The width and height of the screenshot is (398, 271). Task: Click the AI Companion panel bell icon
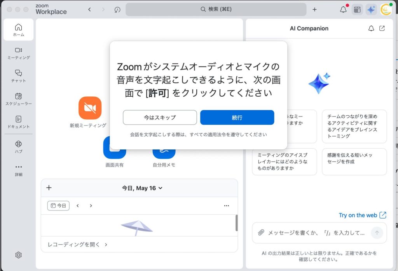371,28
